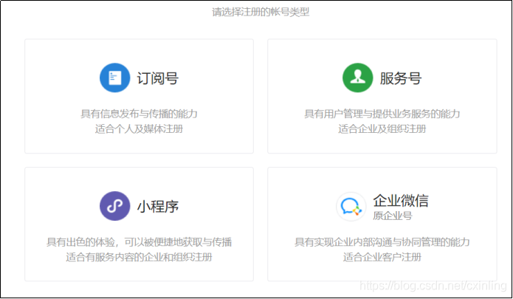513x299 pixels.
Task: Click the purple 小程序 icon
Action: pos(115,206)
